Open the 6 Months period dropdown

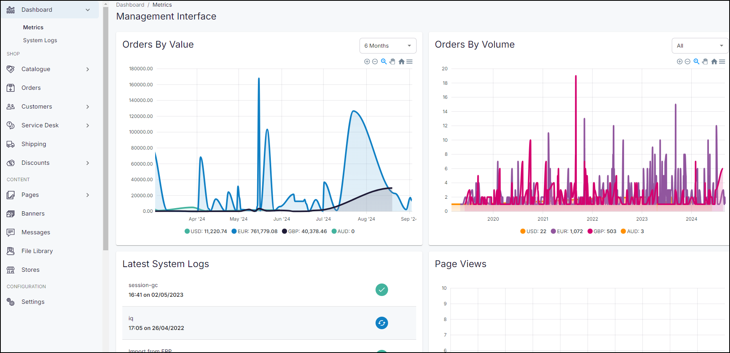click(x=388, y=46)
